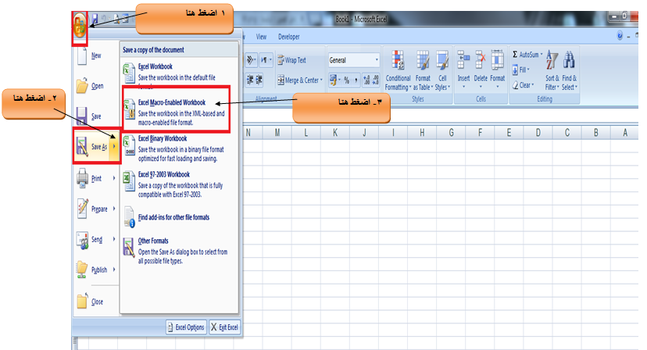Screen dimensions: 647x350
Task: Click Increase Decimal icon
Action: coord(366,80)
